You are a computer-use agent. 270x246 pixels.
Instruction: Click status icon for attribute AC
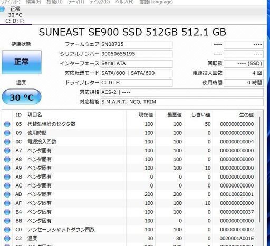7,186
